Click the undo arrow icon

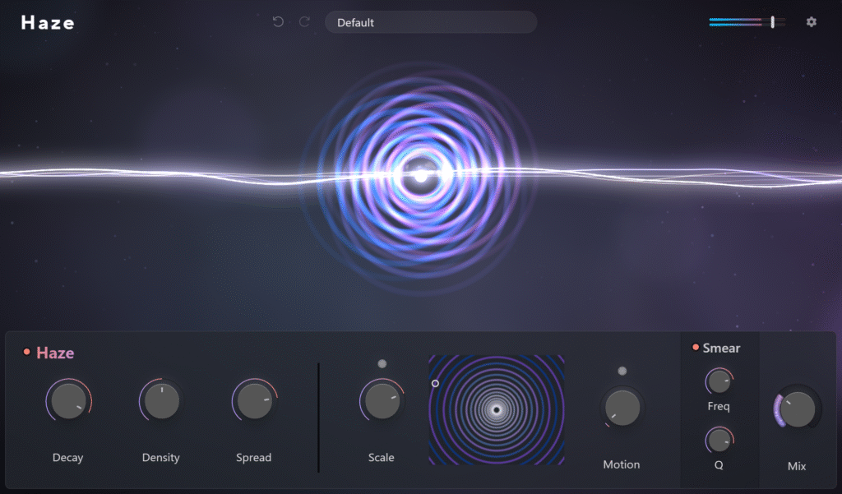click(x=278, y=21)
